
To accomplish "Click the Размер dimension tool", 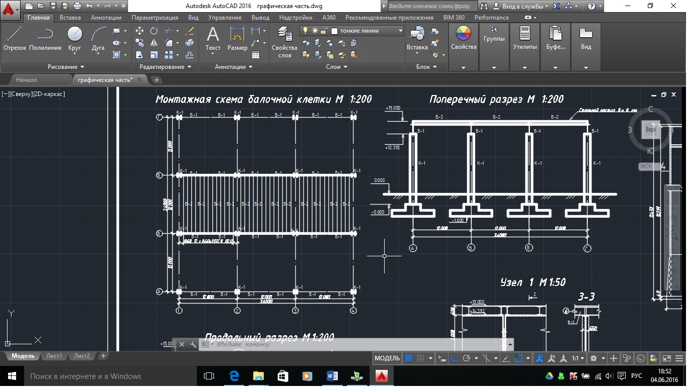I will click(237, 38).
